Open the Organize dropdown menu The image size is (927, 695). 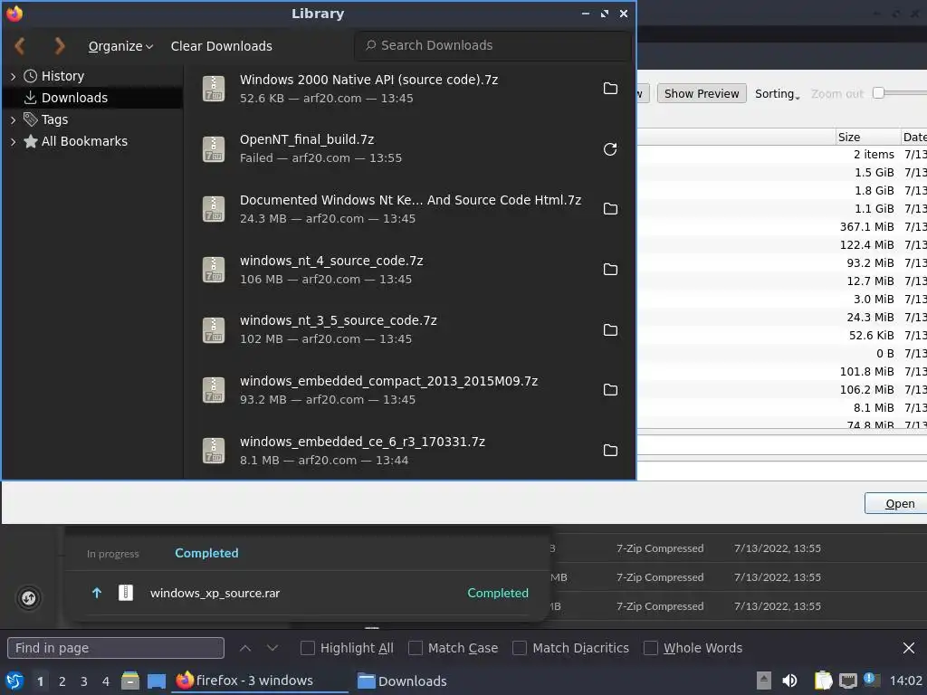pyautogui.click(x=120, y=46)
